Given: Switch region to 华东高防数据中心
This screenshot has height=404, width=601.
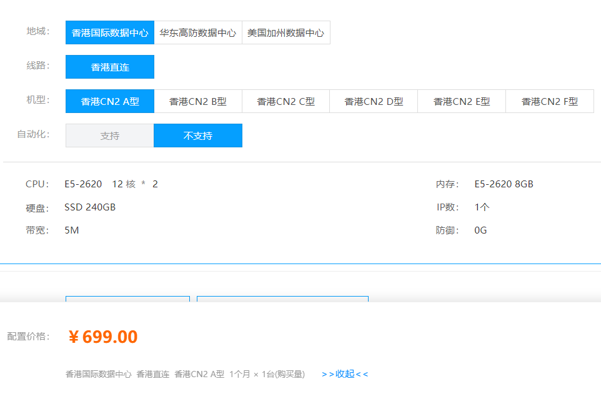Looking at the screenshot, I should (198, 33).
